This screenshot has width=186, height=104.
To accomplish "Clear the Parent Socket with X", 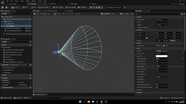I will click(167, 46).
